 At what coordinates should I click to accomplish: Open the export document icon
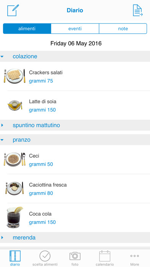(138, 10)
